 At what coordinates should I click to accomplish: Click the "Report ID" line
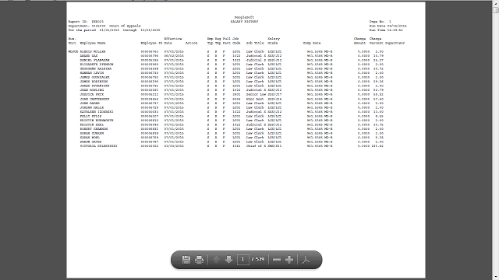tap(86, 22)
